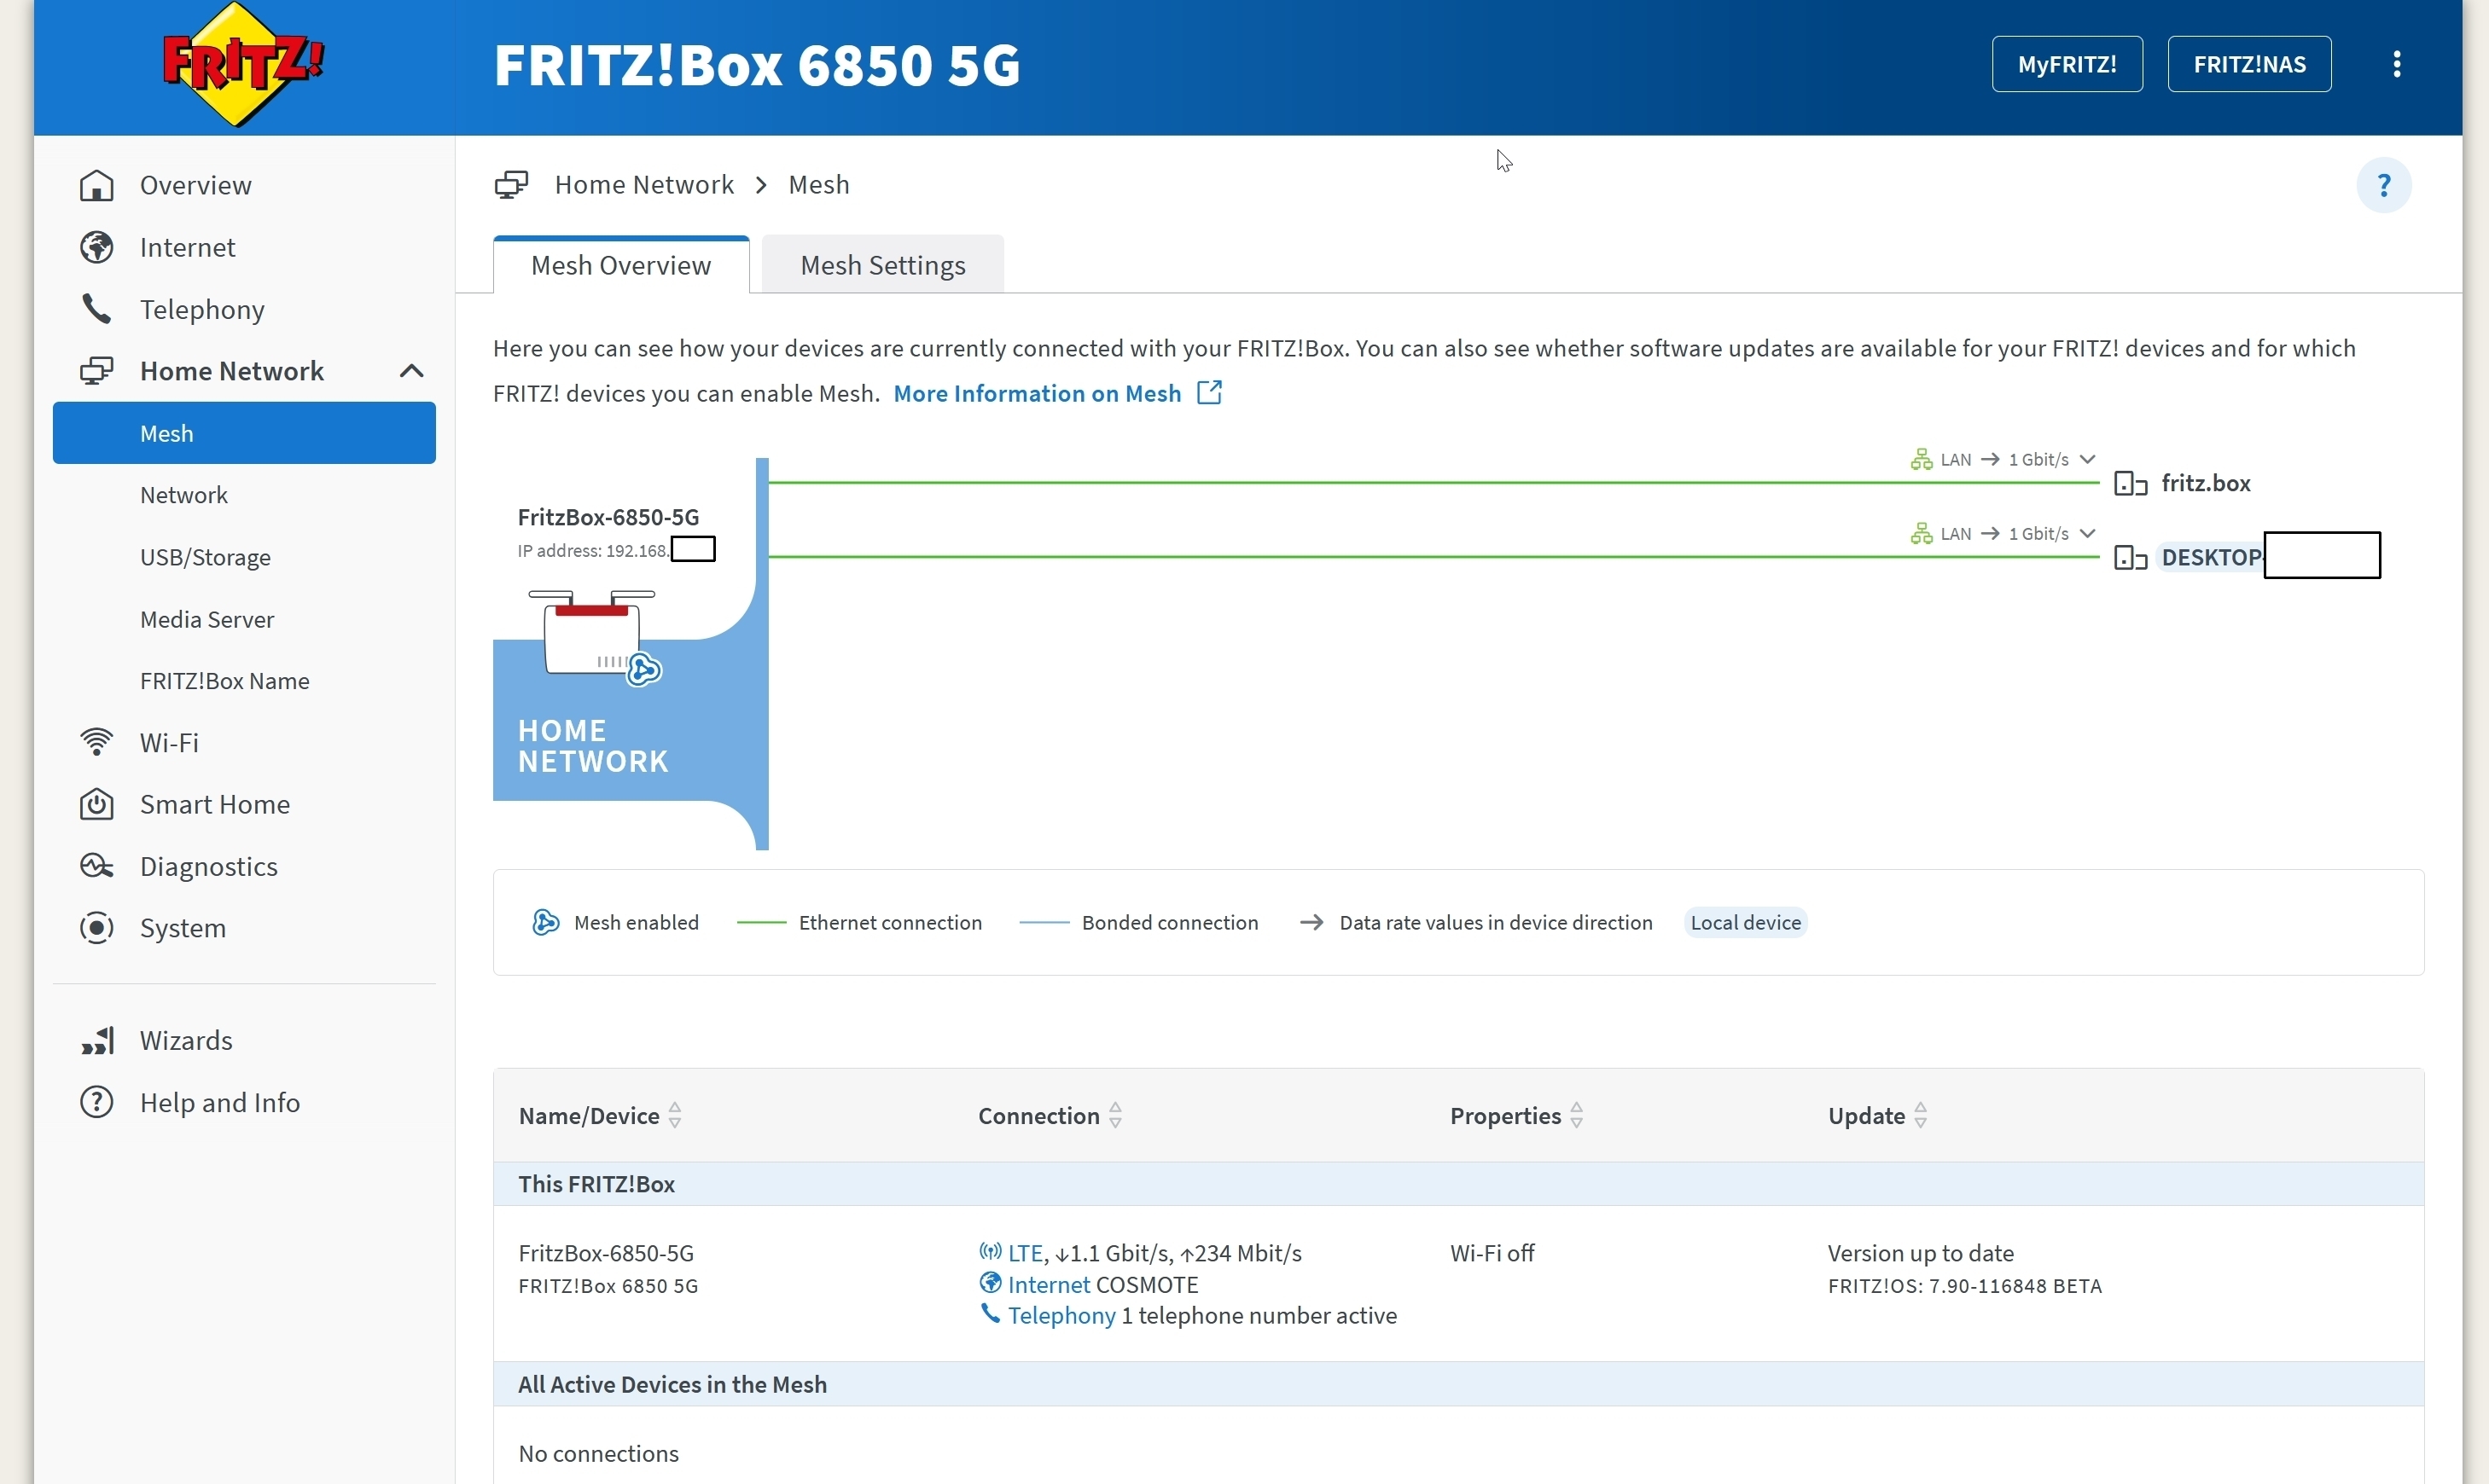Click the Diagnostics graph icon
Screen dimensions: 2489x1484
pos(97,866)
